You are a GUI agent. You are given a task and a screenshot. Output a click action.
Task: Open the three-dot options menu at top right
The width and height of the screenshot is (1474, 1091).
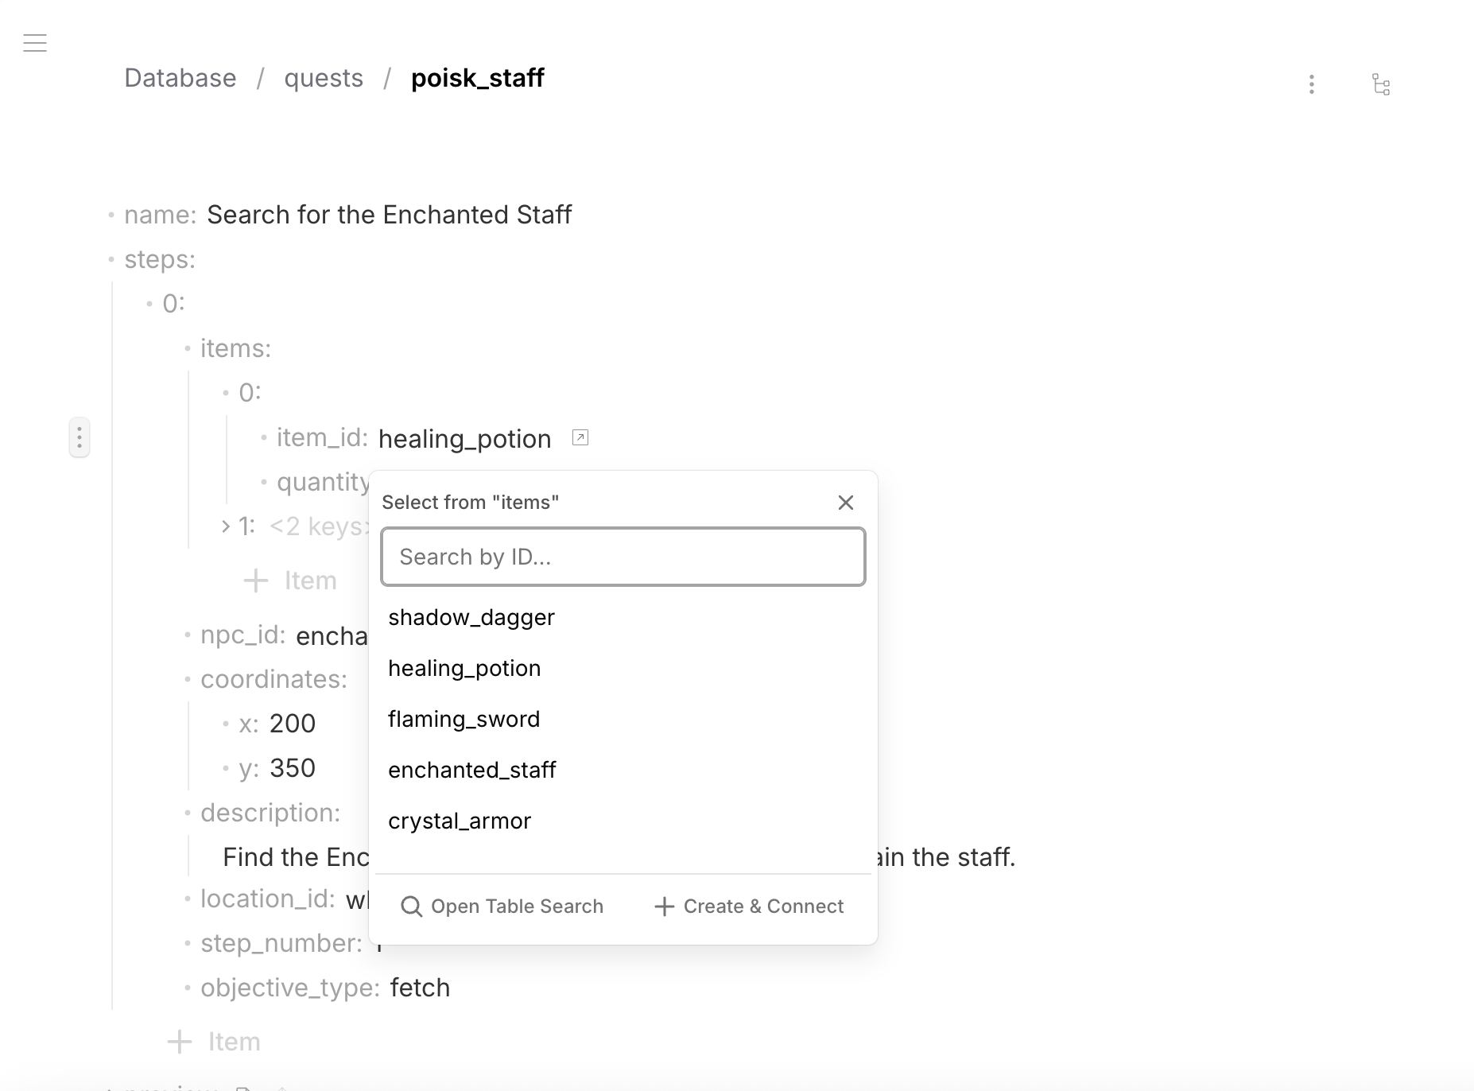(1311, 83)
